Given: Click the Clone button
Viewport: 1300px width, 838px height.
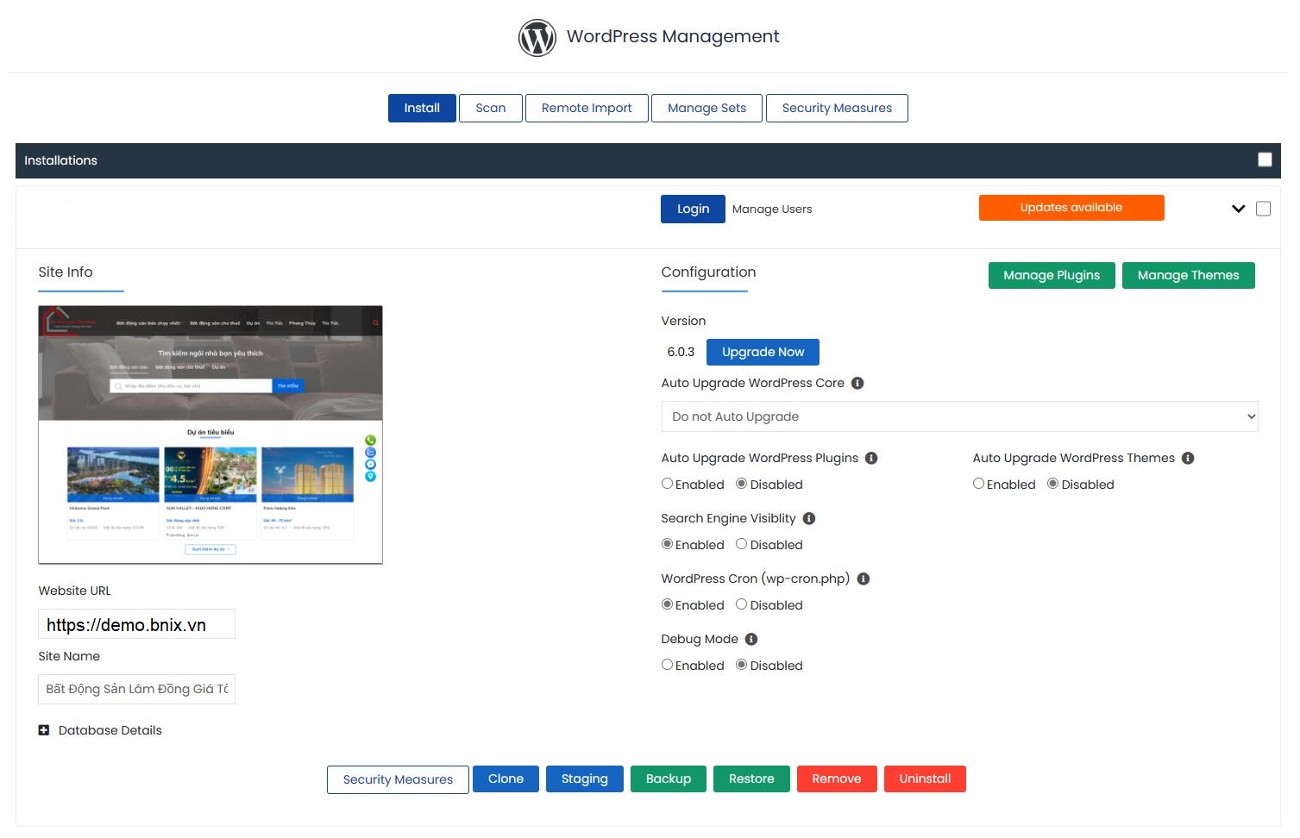Looking at the screenshot, I should click(506, 779).
